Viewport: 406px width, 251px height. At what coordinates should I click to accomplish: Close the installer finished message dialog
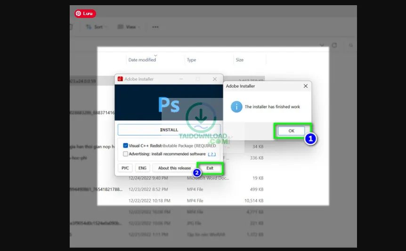click(305, 86)
